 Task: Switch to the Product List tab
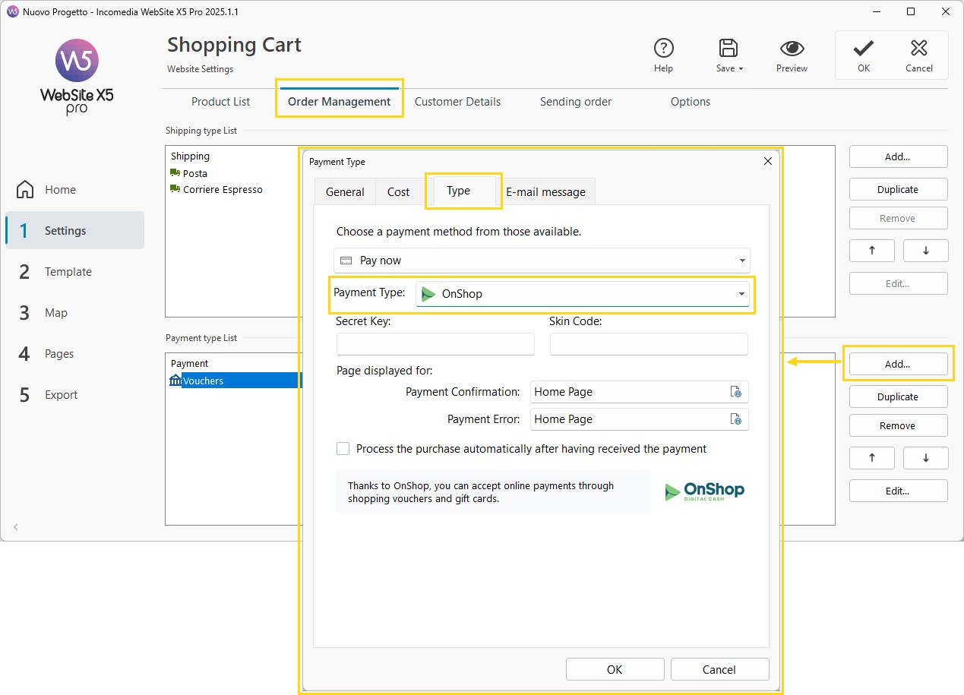[221, 102]
